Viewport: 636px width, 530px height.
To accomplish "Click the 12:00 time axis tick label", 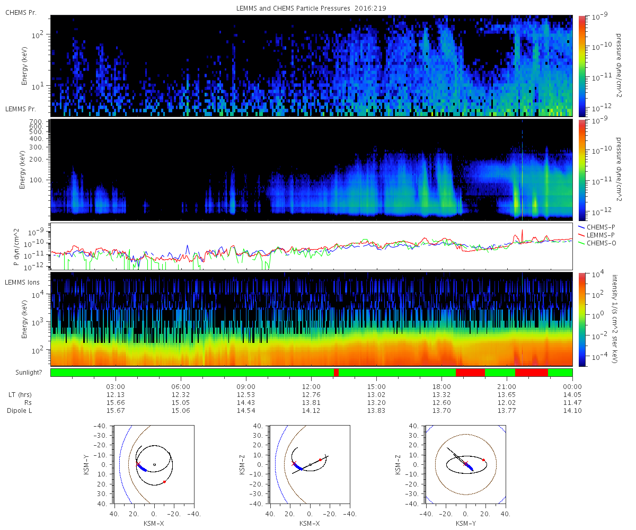I will point(312,386).
